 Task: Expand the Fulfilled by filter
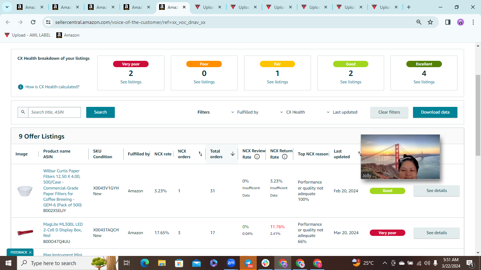(245, 112)
